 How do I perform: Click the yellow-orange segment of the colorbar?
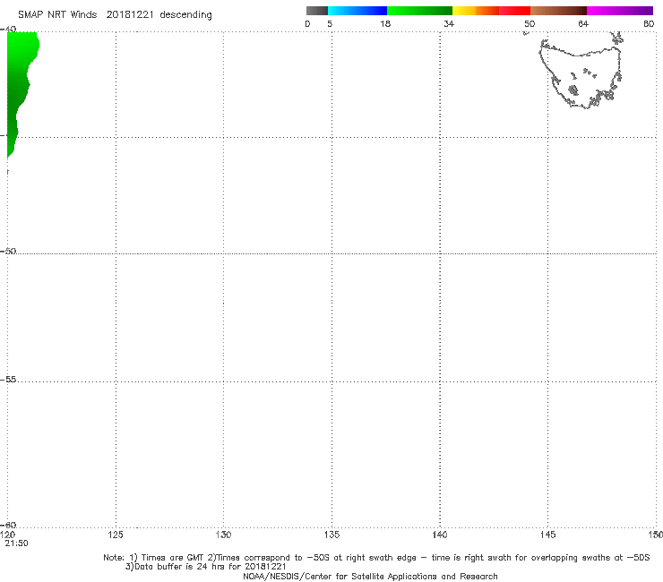(475, 11)
